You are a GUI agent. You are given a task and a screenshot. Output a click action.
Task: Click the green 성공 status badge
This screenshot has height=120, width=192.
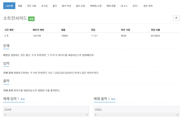31,19
